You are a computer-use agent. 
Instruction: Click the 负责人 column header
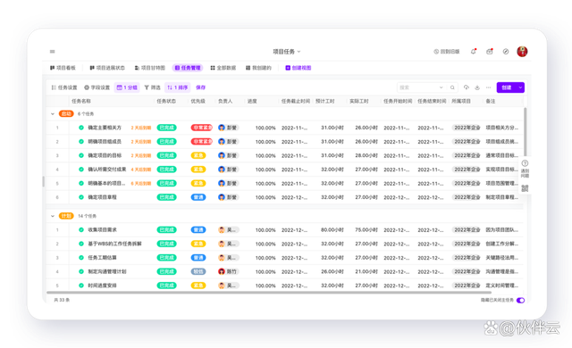click(x=225, y=101)
